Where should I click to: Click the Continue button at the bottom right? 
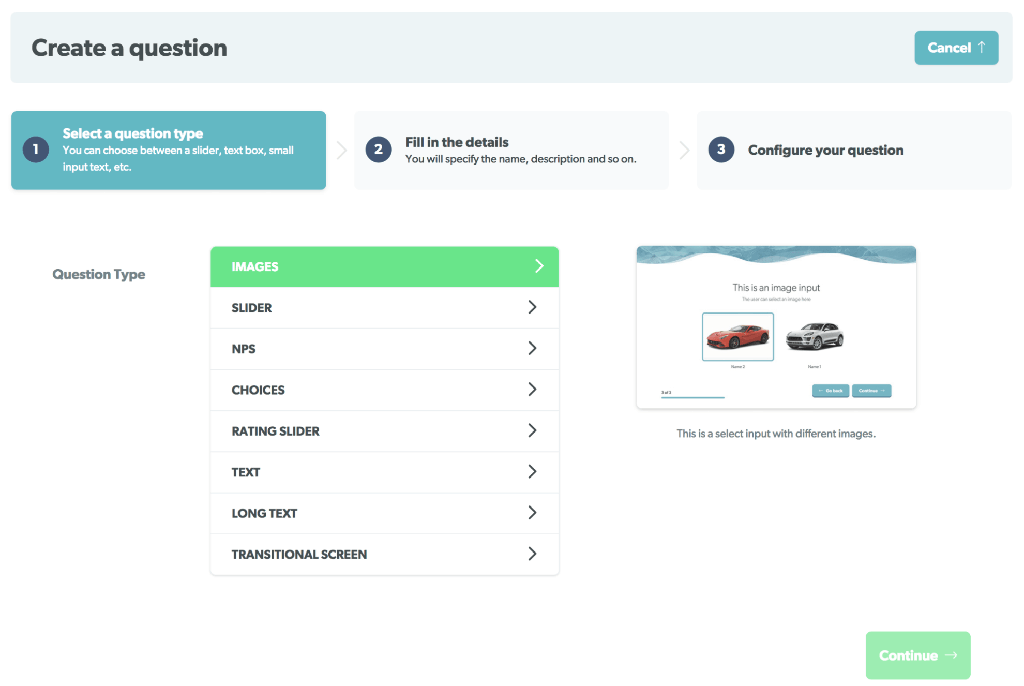(918, 654)
